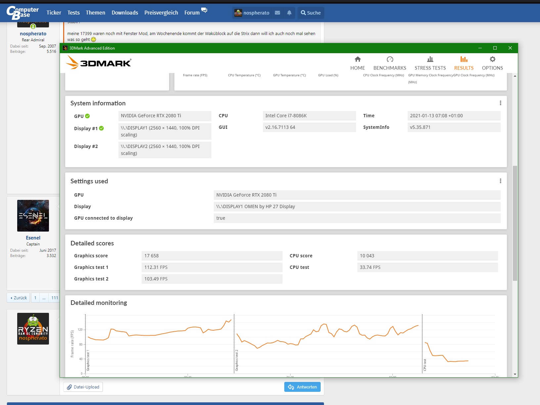
Task: Open nospherato's profile link
Action: coord(33,34)
